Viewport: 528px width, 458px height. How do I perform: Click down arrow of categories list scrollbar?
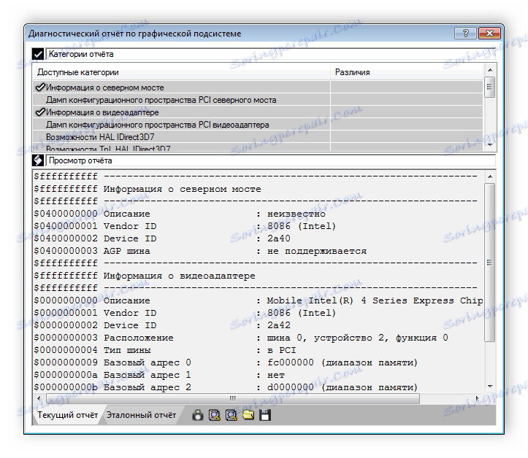tap(490, 145)
